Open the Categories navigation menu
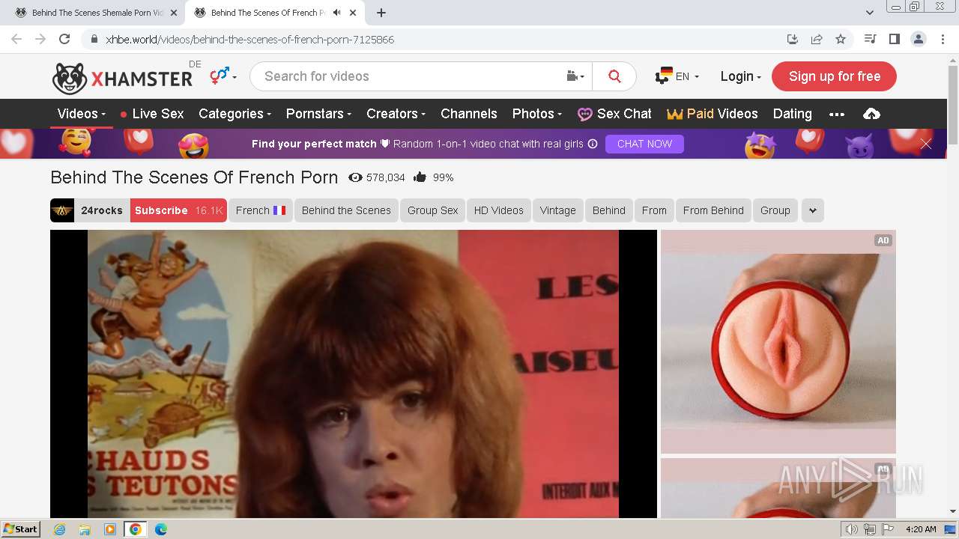The width and height of the screenshot is (959, 539). click(x=235, y=114)
